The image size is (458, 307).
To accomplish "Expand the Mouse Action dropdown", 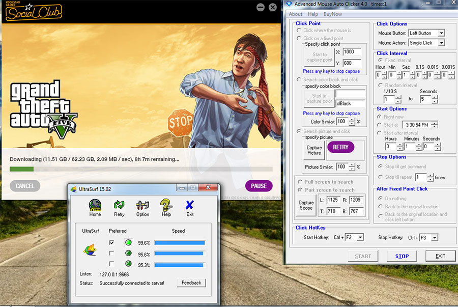I will 441,43.
